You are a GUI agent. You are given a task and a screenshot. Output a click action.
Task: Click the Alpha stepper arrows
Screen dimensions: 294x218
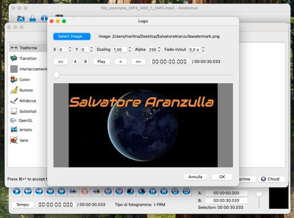coord(159,49)
